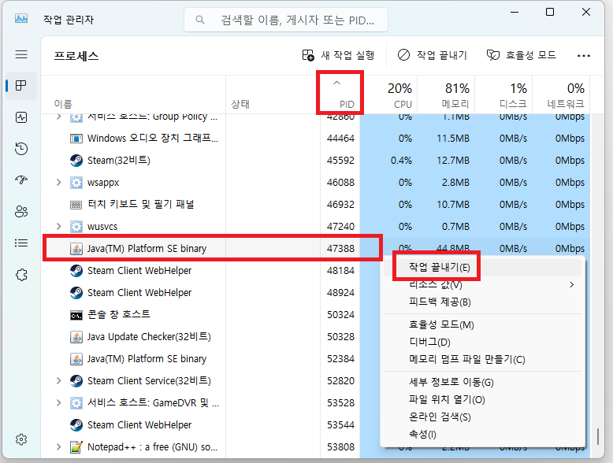Choose 속성(I) in context menu
The height and width of the screenshot is (463, 613).
[482, 434]
